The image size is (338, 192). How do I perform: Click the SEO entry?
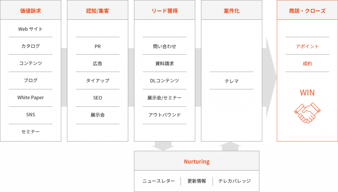point(98,98)
